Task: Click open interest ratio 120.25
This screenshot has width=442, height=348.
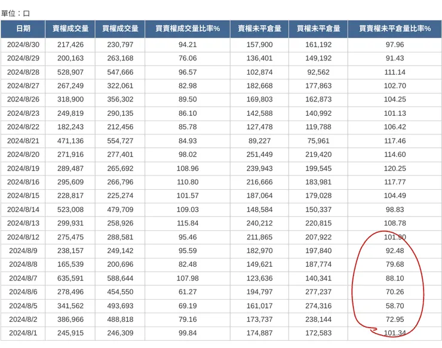Action: 395,168
